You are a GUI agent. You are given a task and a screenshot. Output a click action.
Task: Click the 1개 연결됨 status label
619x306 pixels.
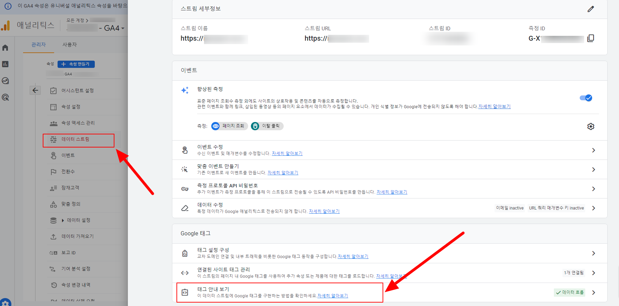pyautogui.click(x=574, y=273)
